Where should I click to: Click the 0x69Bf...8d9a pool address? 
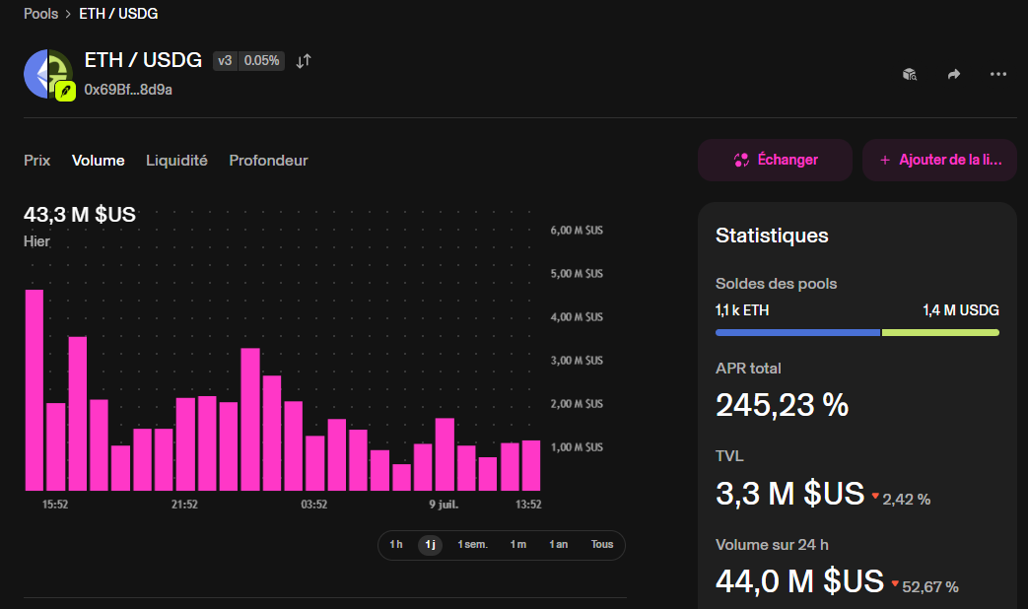point(128,90)
